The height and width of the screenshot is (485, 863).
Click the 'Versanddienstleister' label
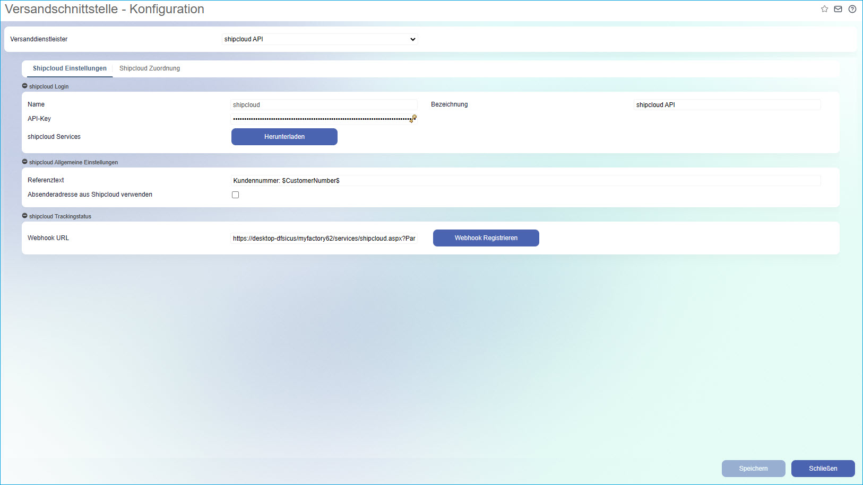39,39
